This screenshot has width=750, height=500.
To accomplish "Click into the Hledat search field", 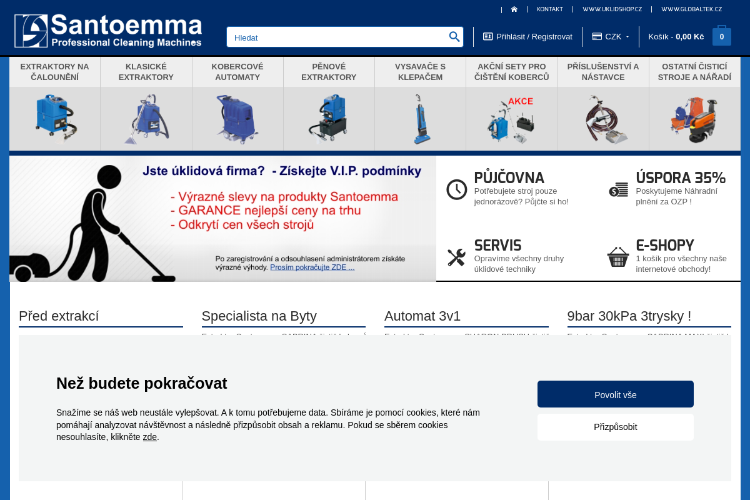I will 337,37.
